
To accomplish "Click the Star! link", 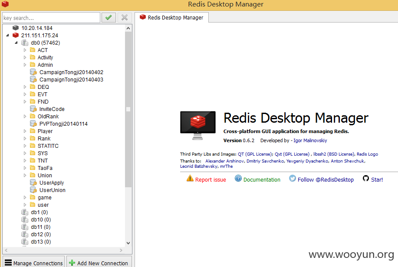I will [377, 179].
